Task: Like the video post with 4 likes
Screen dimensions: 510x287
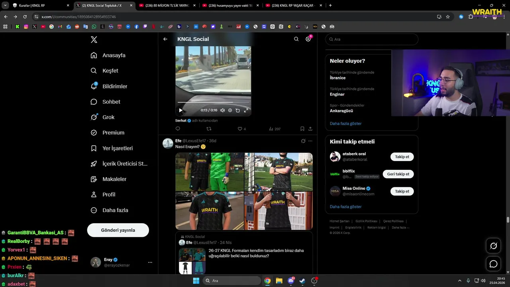Action: click(x=241, y=129)
